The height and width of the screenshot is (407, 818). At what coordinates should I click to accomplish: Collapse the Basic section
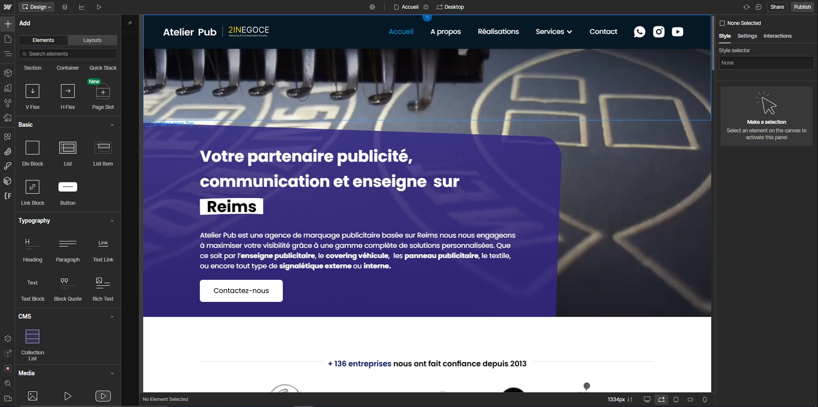click(112, 125)
